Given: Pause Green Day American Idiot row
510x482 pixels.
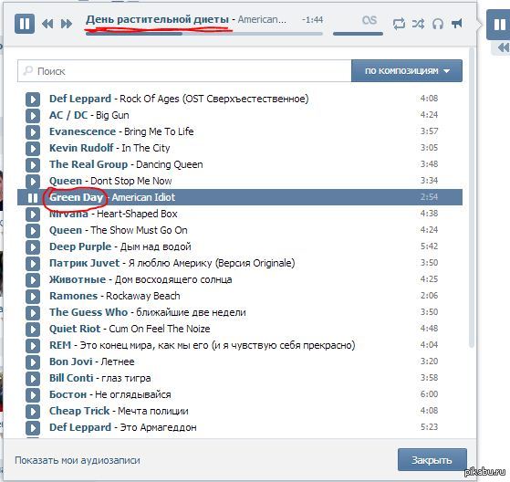Looking at the screenshot, I should pos(33,197).
